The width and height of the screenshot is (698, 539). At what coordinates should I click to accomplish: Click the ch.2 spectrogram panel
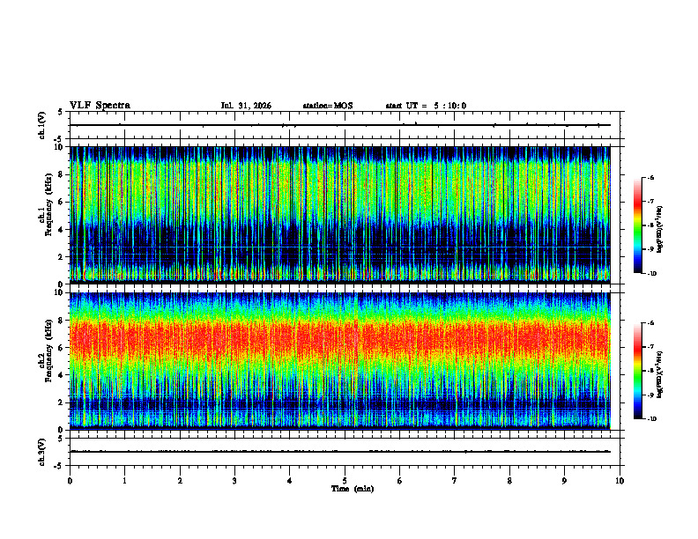click(x=339, y=361)
